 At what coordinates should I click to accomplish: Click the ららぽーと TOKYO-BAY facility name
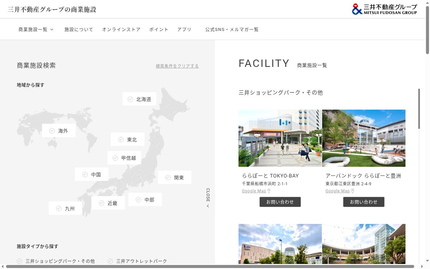(x=270, y=176)
